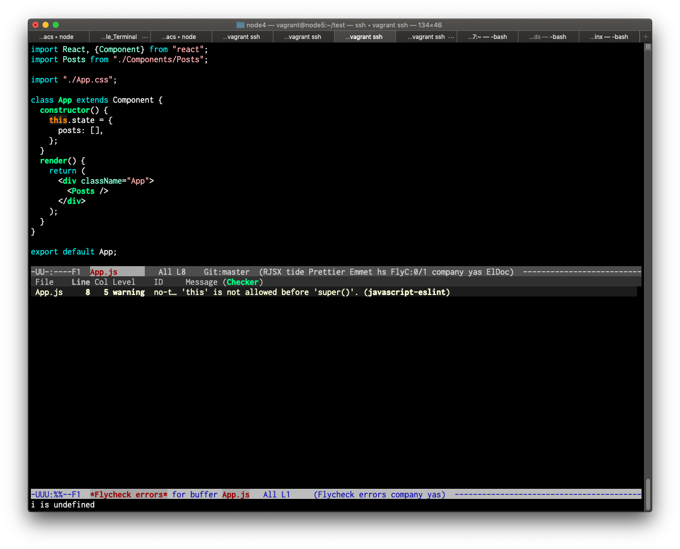
Task: Click the tide mode indicator
Action: [x=297, y=272]
